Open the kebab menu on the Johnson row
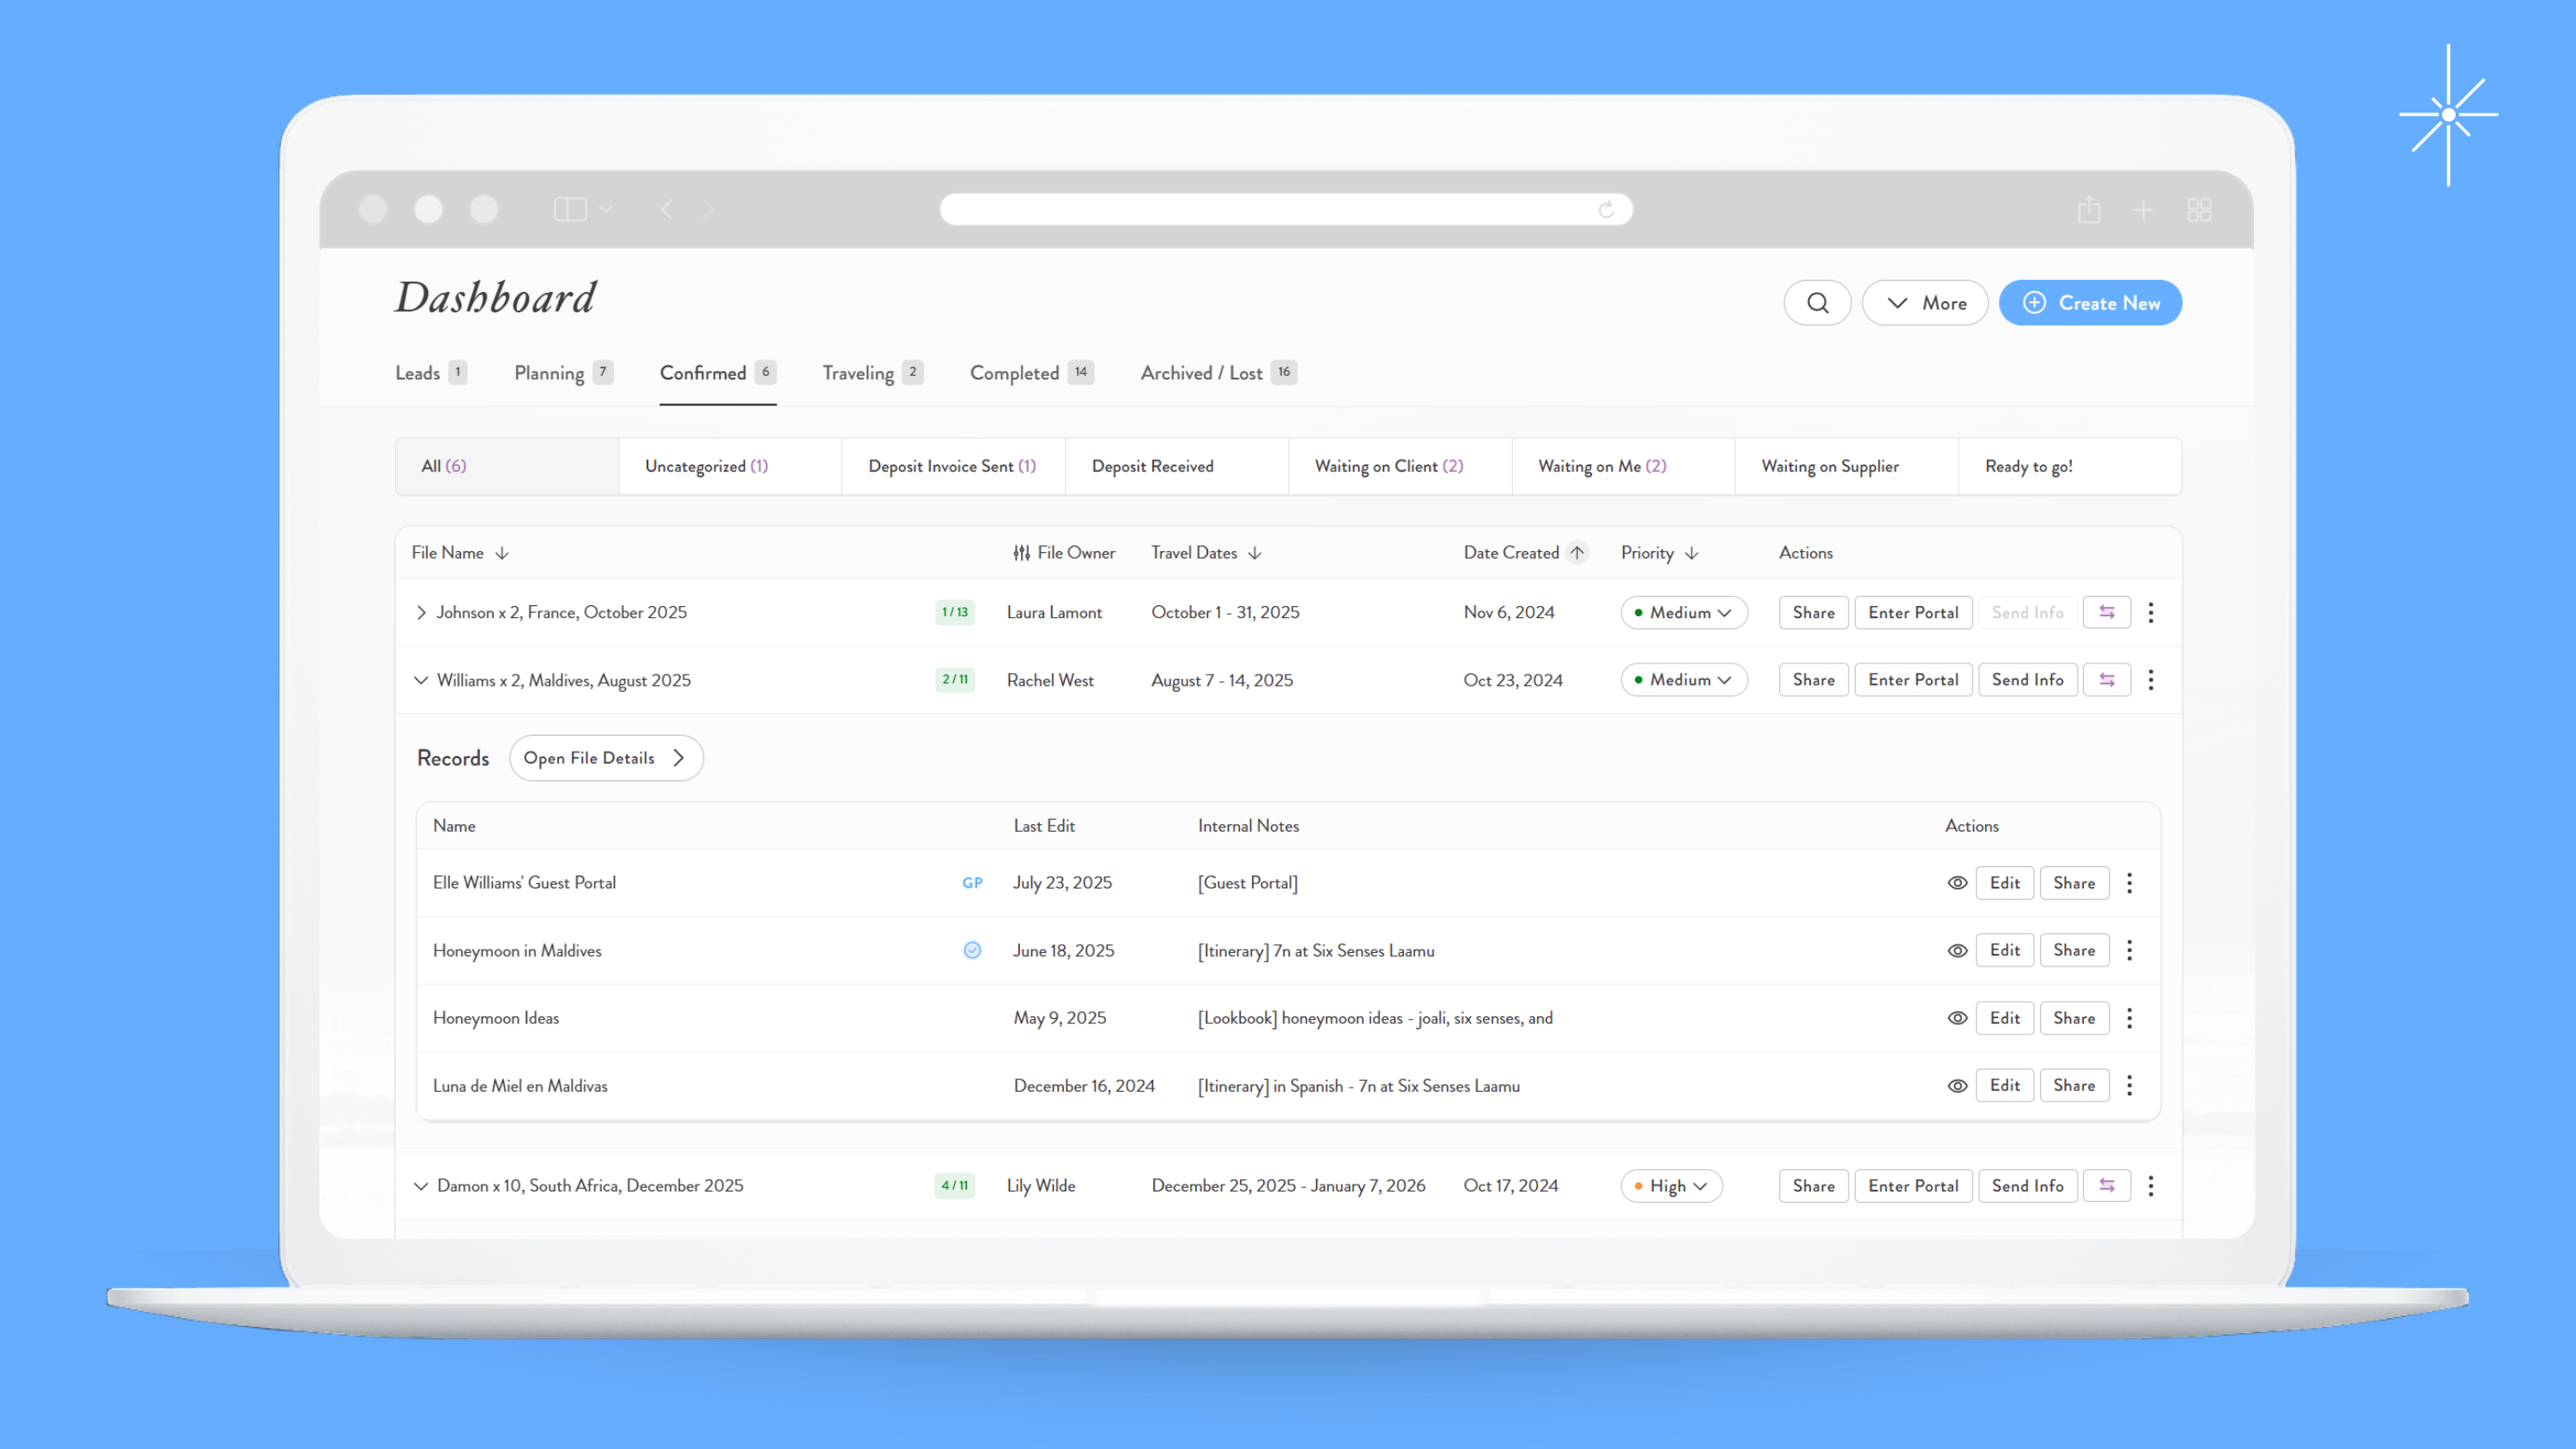Viewport: 2576px width, 1449px height. 2151,612
